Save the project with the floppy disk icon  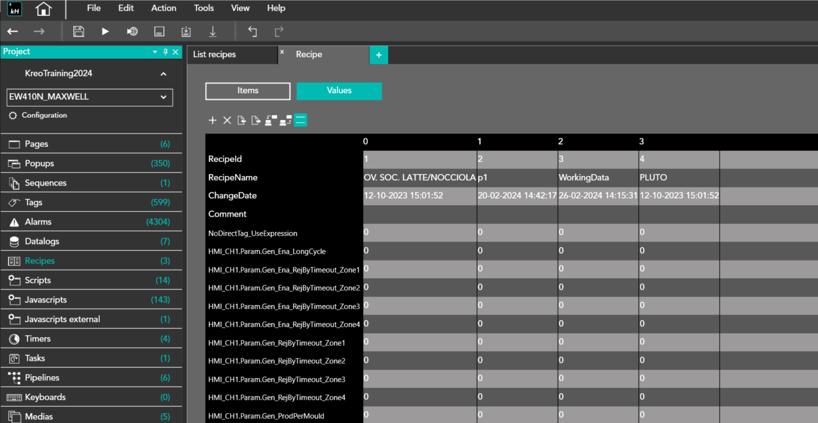pyautogui.click(x=79, y=32)
